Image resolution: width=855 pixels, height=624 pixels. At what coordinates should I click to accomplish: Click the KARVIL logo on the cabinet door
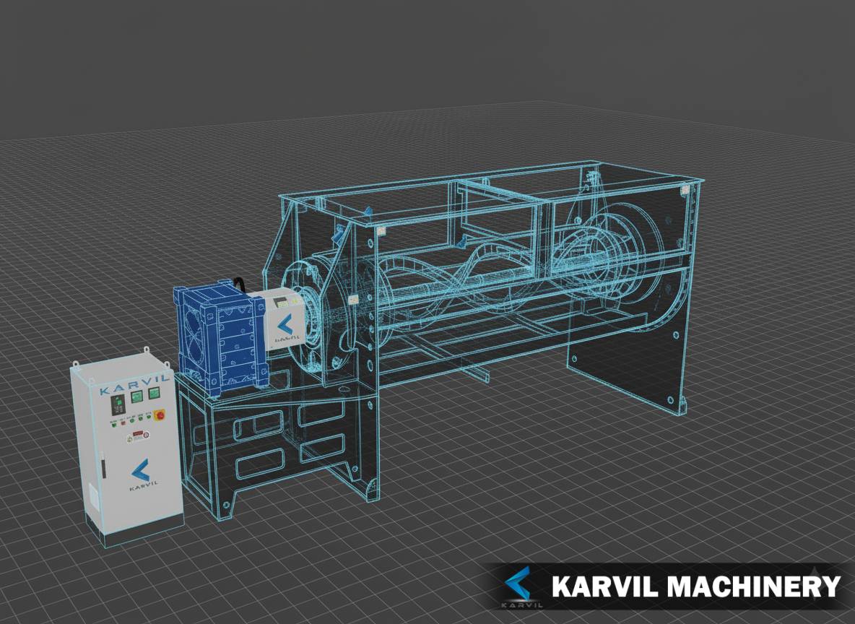click(x=139, y=468)
